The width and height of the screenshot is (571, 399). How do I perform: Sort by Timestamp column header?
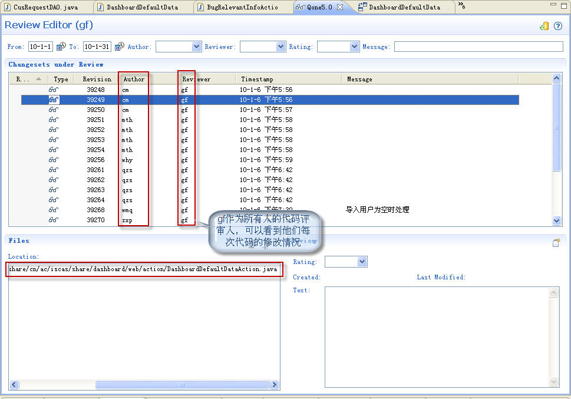coord(257,79)
